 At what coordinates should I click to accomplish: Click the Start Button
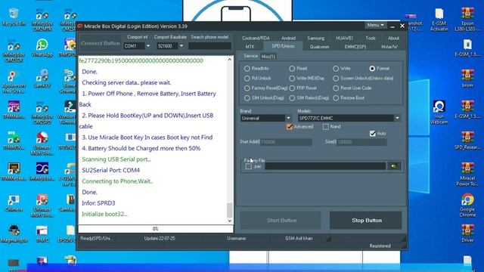pos(281,221)
